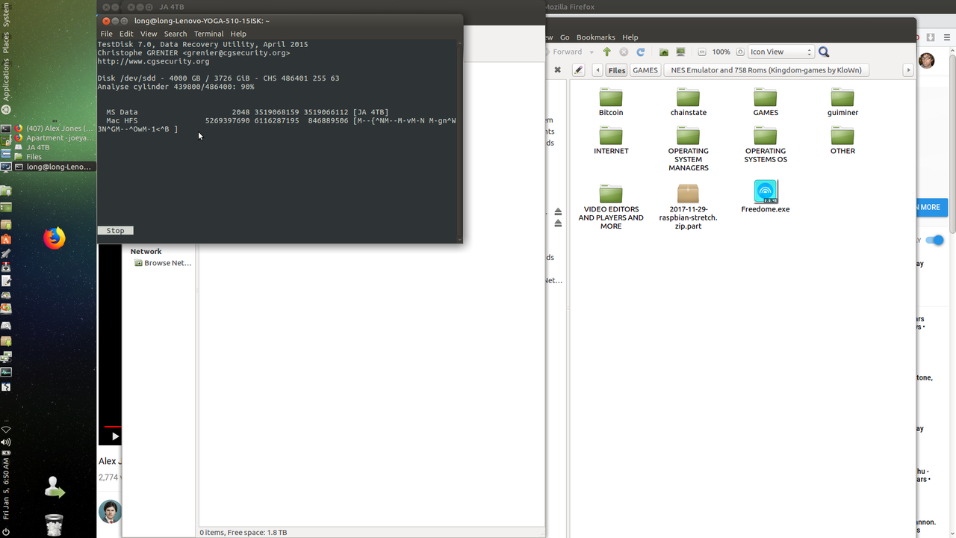Open the Bookmarks menu in file manager
This screenshot has height=538, width=956.
596,37
